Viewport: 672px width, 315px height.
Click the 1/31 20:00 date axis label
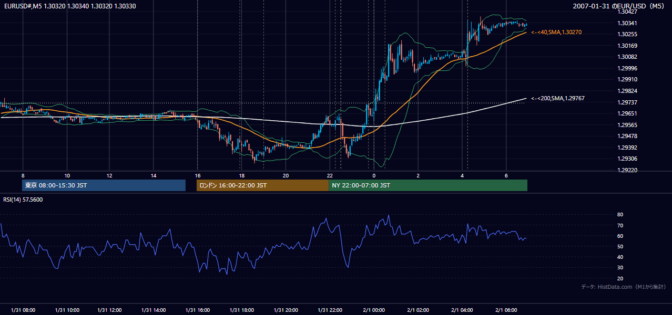point(286,310)
